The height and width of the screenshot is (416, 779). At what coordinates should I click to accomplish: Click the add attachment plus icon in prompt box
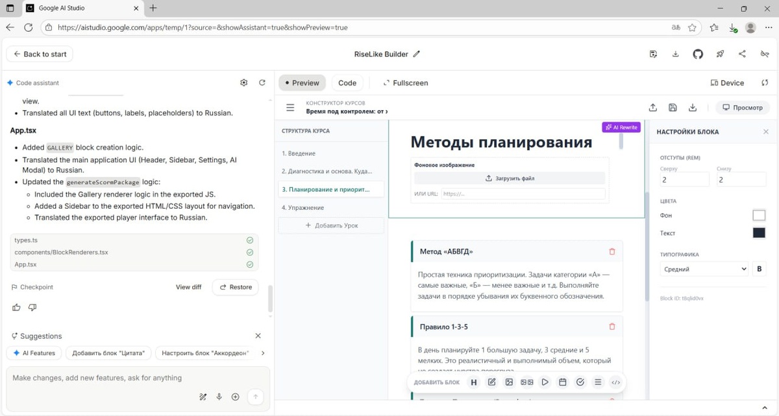(x=236, y=397)
